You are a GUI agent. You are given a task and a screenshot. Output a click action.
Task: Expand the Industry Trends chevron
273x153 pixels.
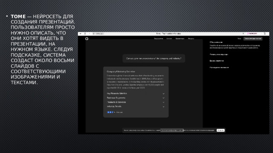pos(163,107)
